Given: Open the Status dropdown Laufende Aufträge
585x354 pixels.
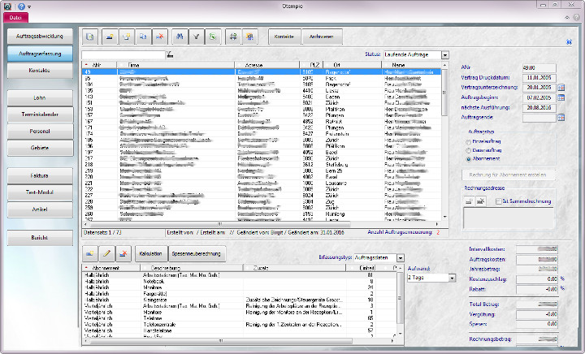Looking at the screenshot, I should coord(445,55).
